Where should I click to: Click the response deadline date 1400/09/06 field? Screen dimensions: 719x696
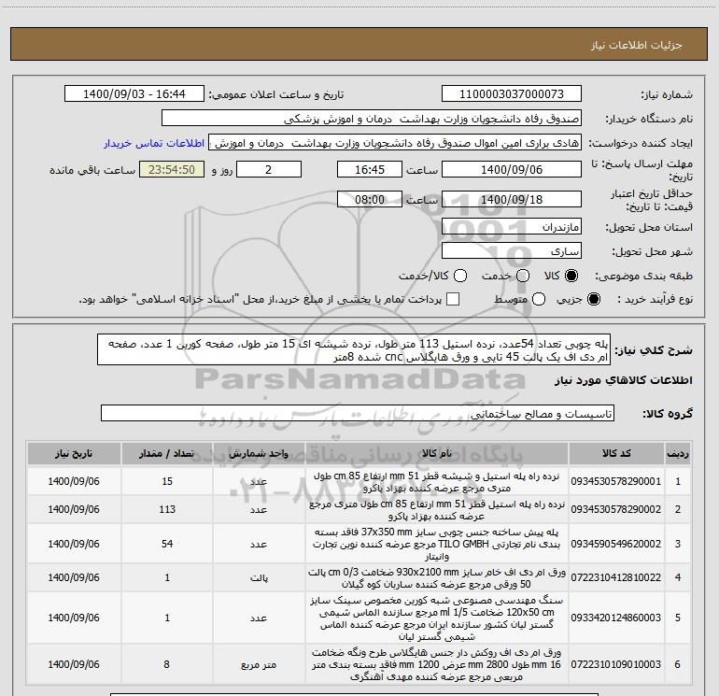(512, 170)
